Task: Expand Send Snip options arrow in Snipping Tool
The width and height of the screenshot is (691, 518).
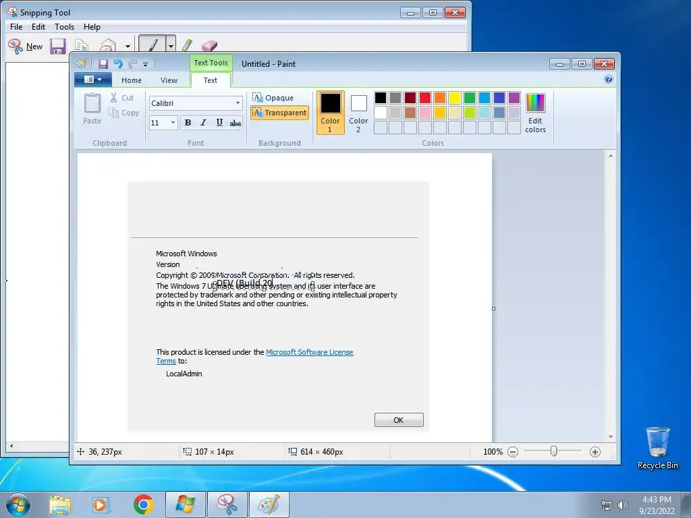Action: [x=128, y=47]
